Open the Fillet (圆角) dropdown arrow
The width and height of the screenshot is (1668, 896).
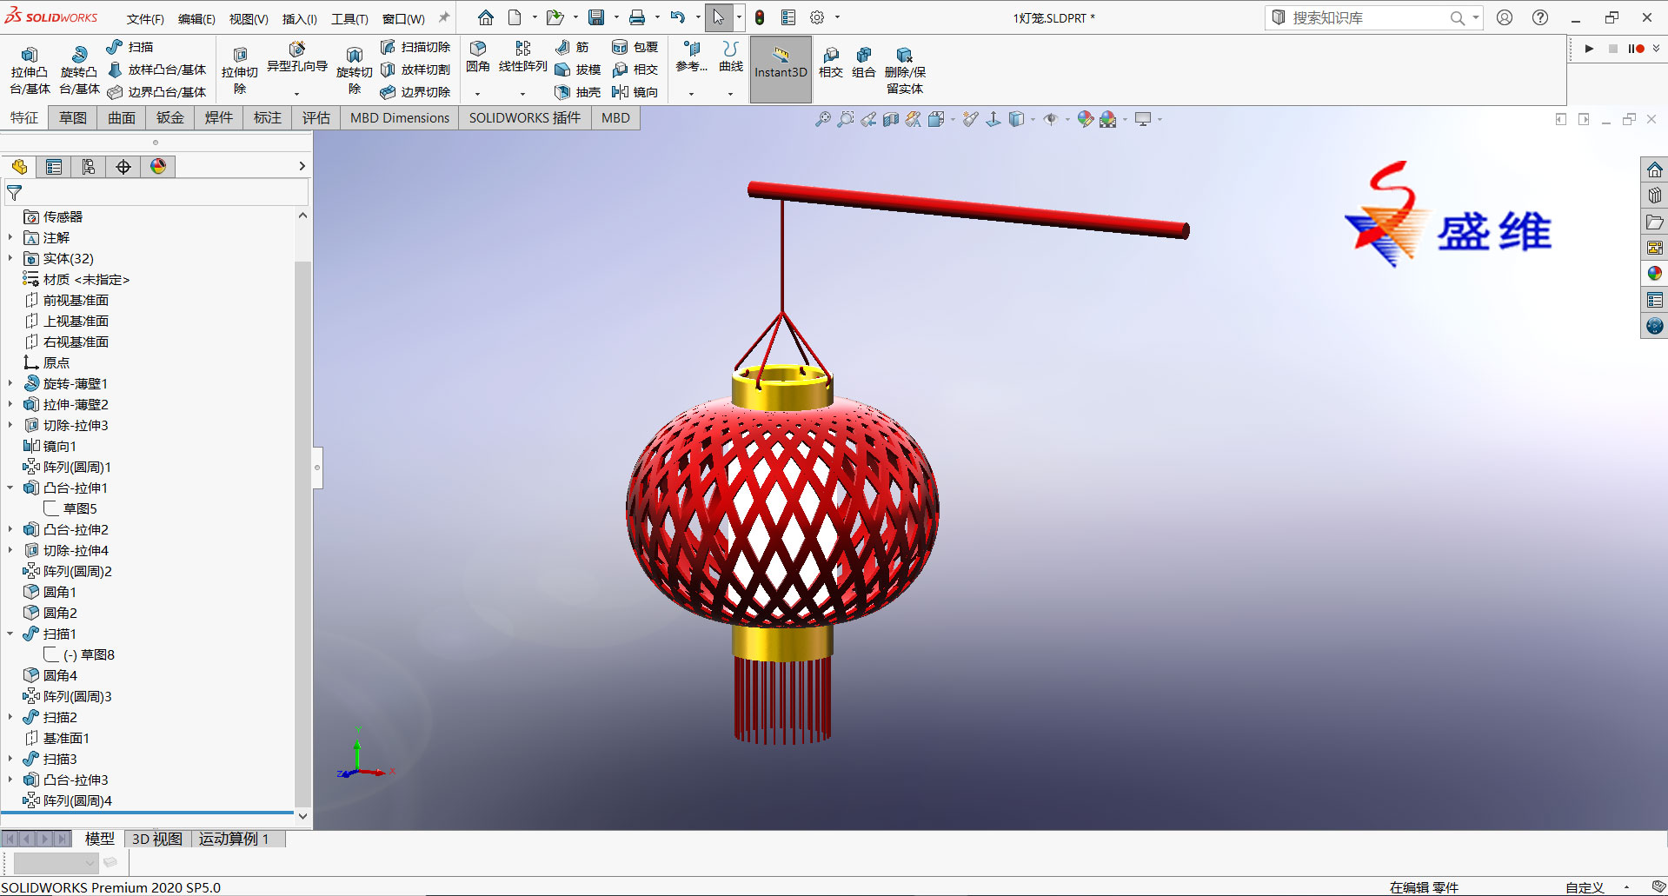pos(477,94)
